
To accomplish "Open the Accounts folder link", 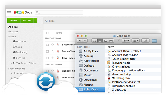I will tap(21, 41).
